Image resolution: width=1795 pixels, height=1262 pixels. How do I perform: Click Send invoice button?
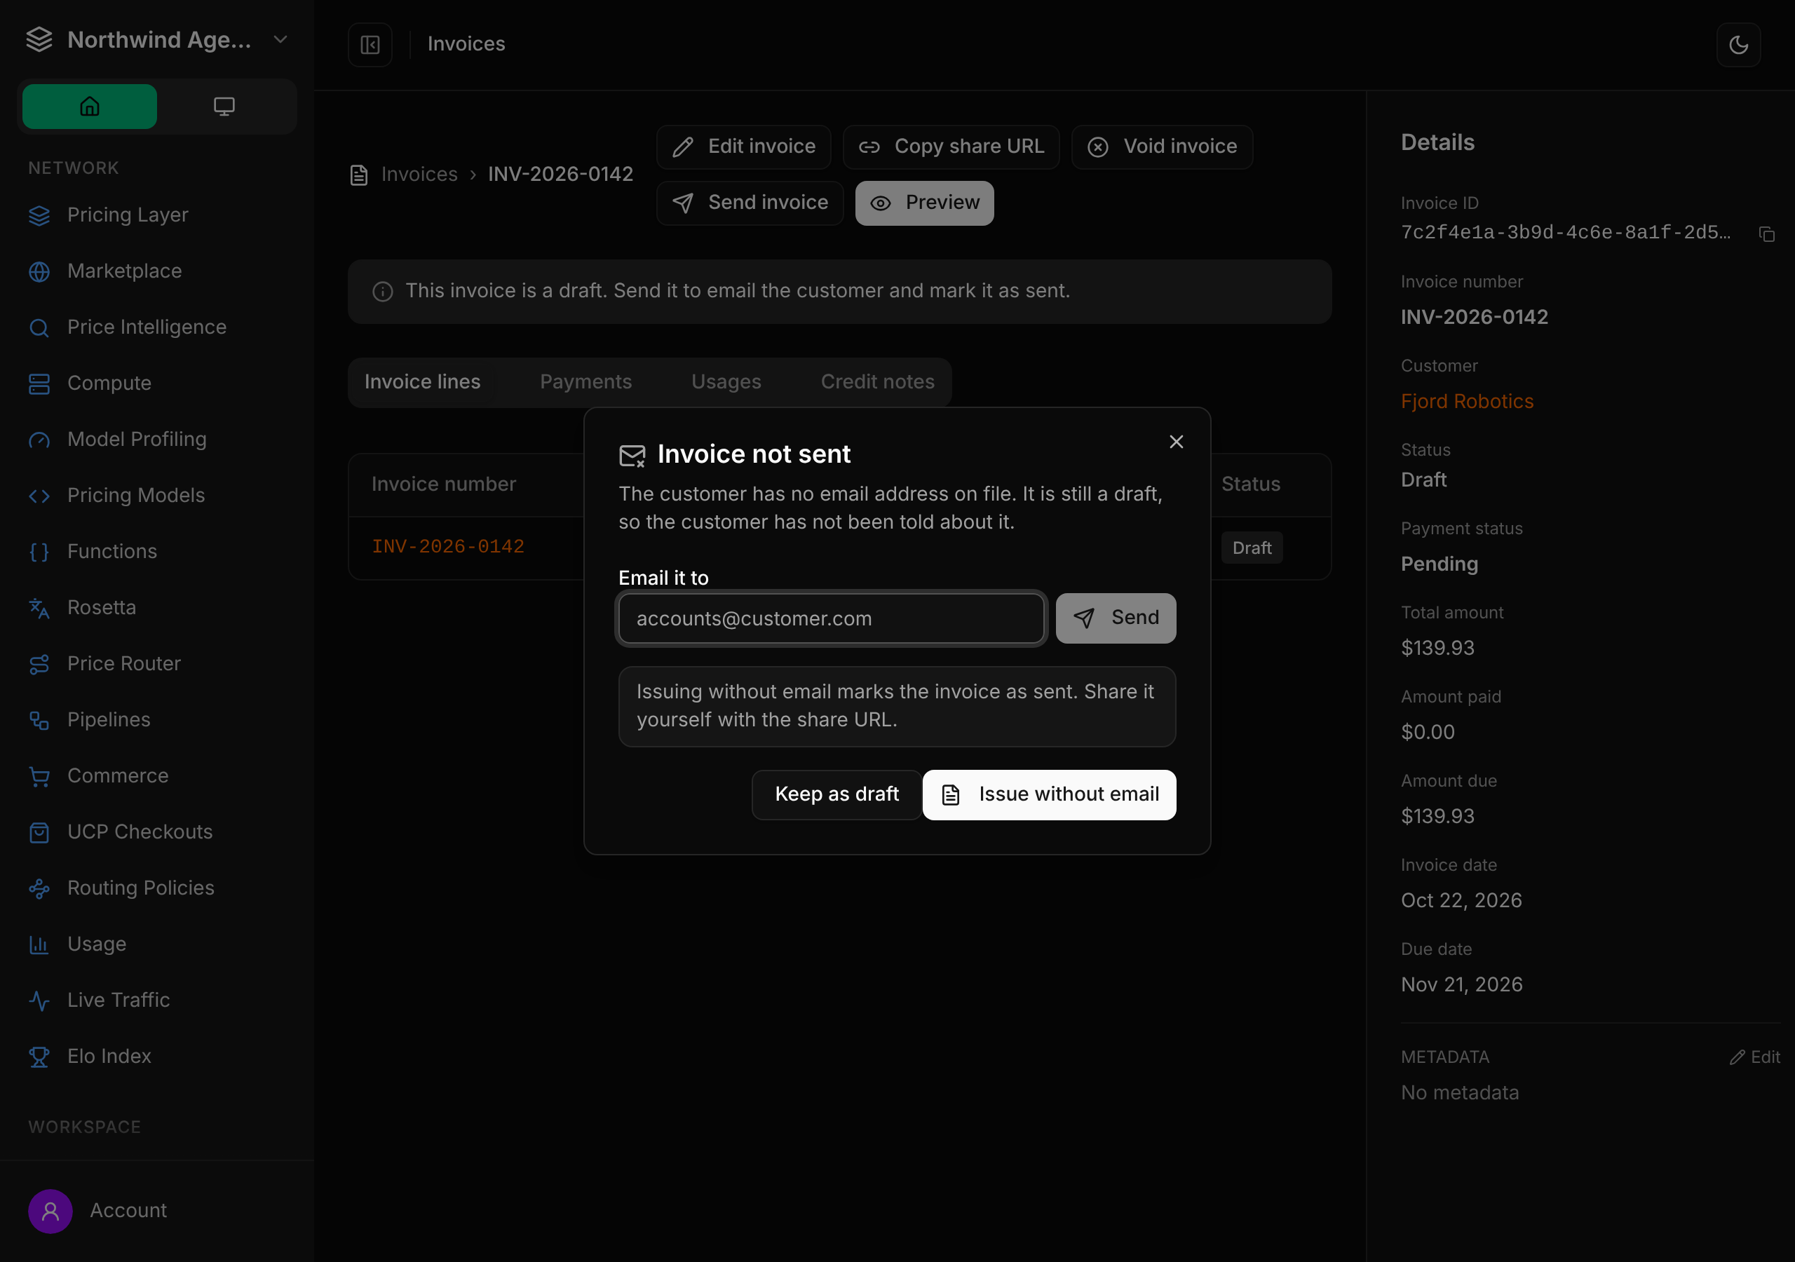tap(750, 203)
